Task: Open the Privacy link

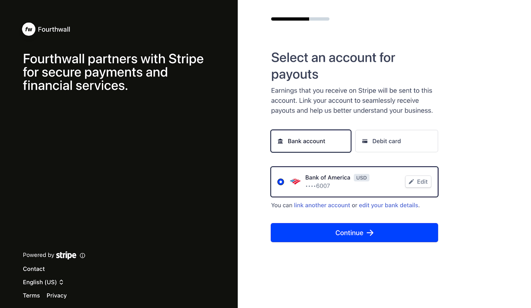Action: 57,295
